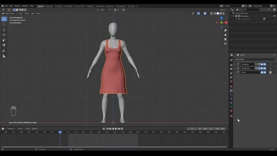Click the timeline horizontal scrollbar
The height and width of the screenshot is (156, 277).
click(114, 147)
